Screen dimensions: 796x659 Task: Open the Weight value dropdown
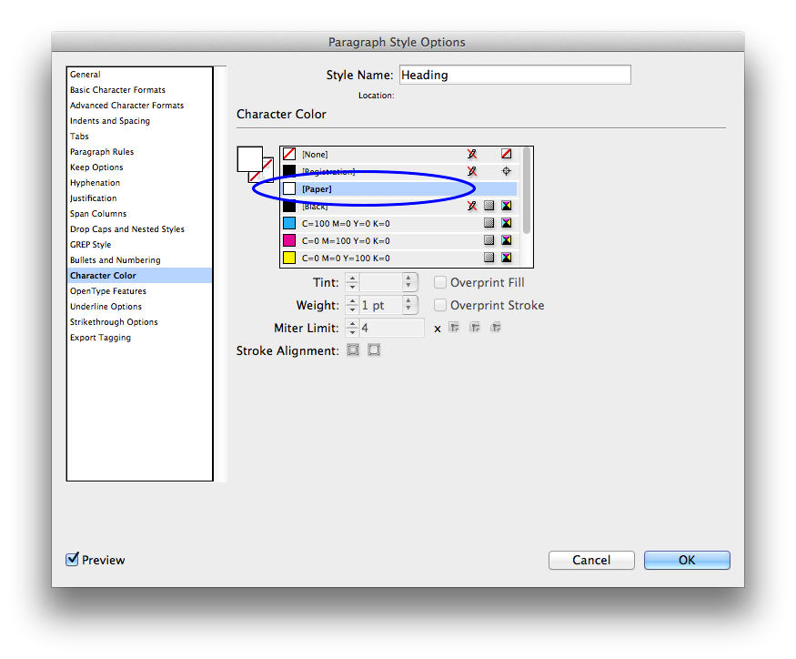409,305
